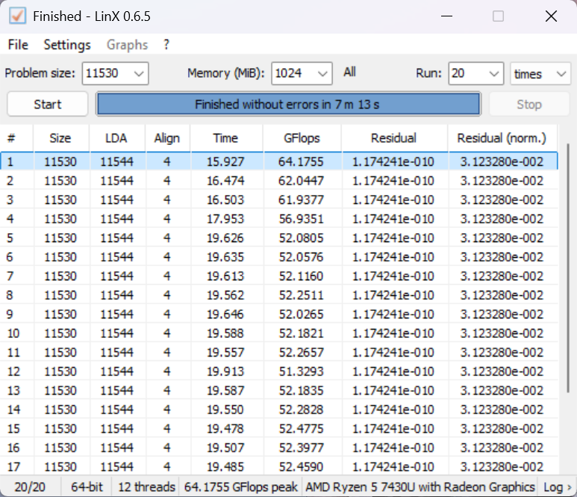
Task: Open the Log from status bar
Action: [x=557, y=487]
